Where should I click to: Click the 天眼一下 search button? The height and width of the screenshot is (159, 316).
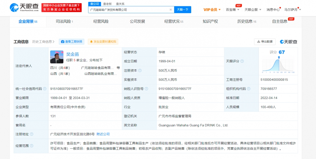click(182, 10)
